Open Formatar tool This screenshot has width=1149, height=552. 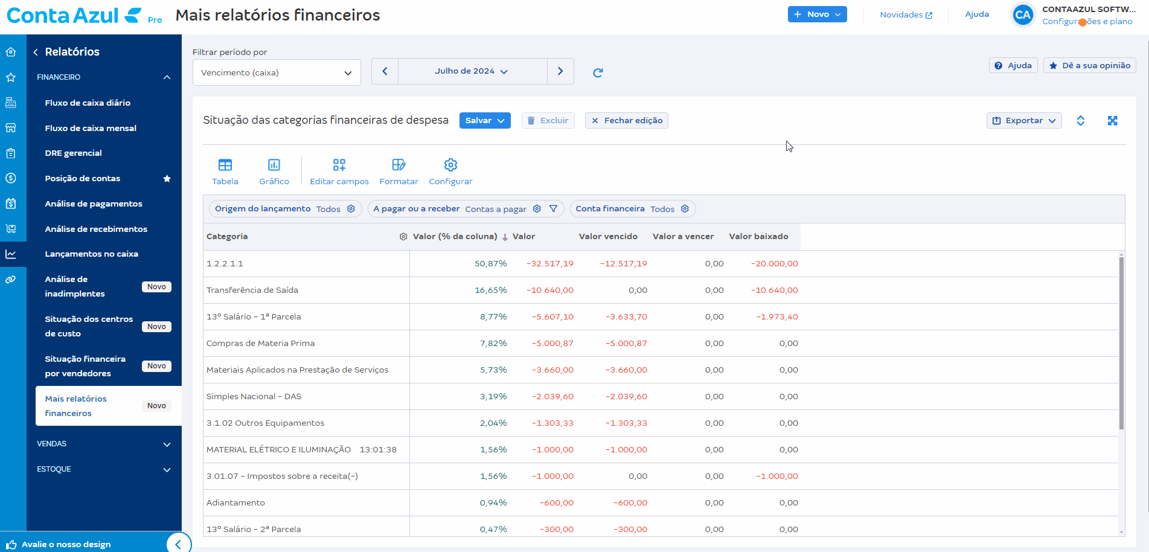(x=398, y=172)
